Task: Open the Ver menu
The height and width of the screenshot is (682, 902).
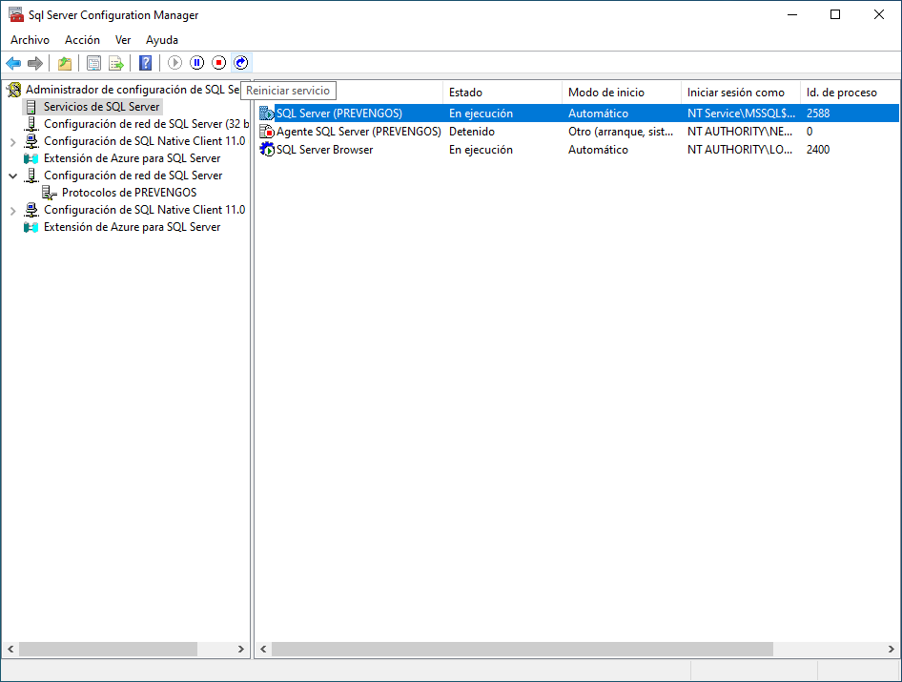Action: (x=123, y=40)
